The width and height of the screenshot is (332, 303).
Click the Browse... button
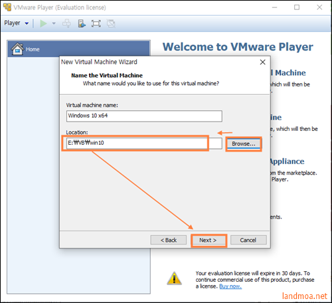(244, 144)
